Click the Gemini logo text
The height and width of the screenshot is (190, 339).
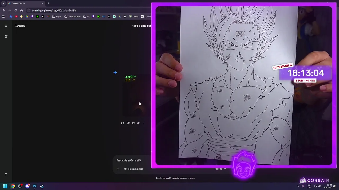(x=20, y=26)
